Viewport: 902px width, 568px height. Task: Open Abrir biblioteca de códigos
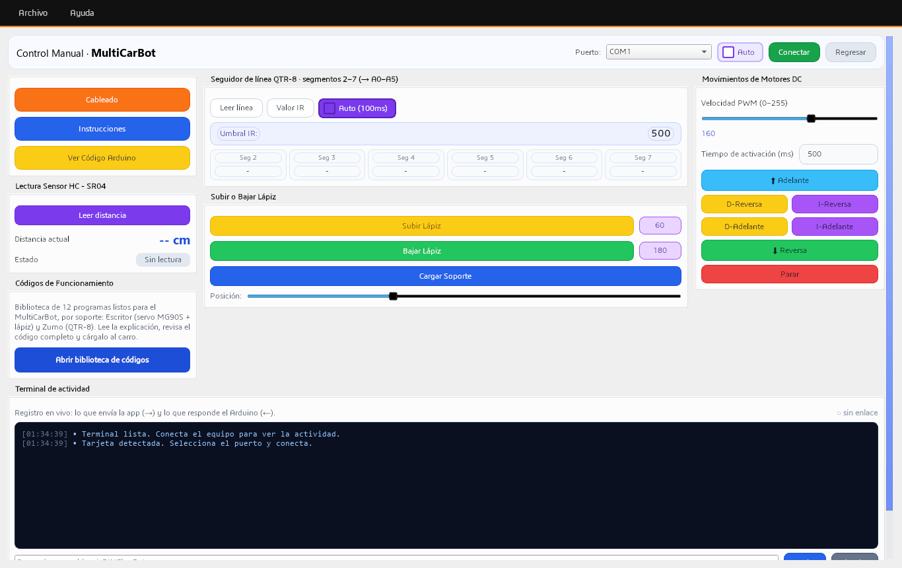pos(102,360)
